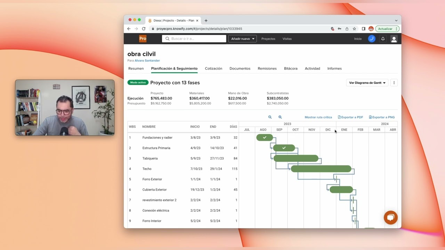The height and width of the screenshot is (250, 445).
Task: Click the Forro Exterior task name
Action: tap(152, 179)
